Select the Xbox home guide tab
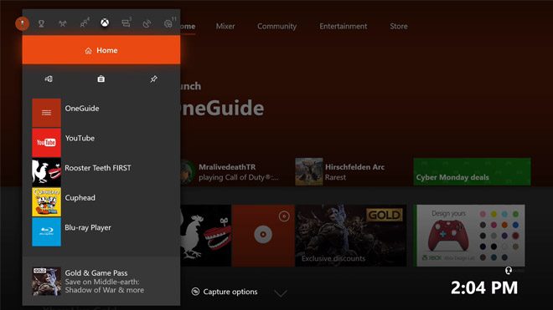 click(105, 23)
